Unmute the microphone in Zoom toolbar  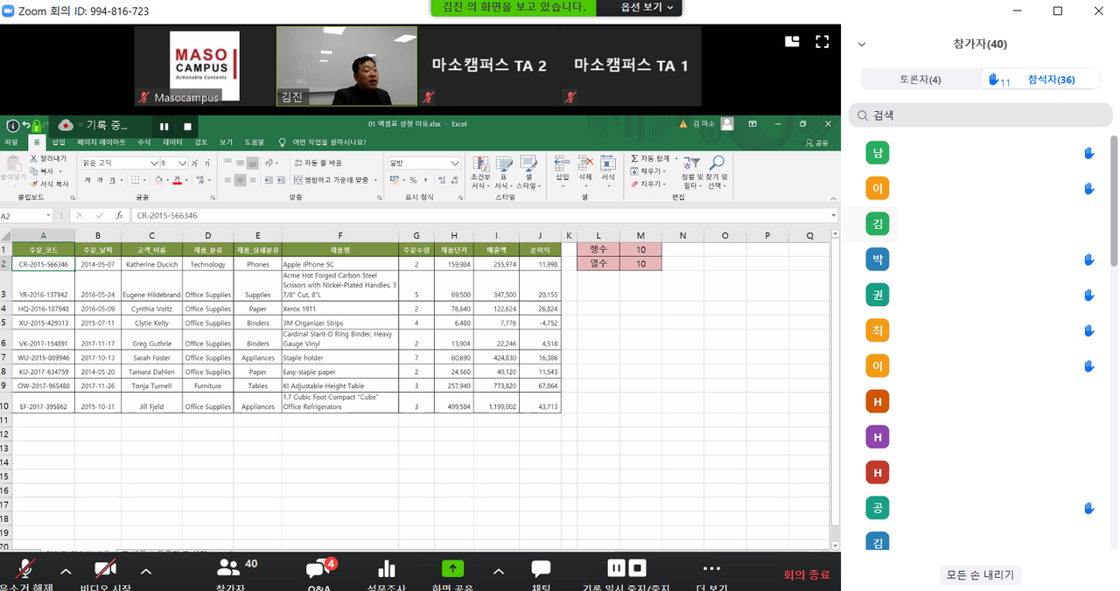pos(26,571)
